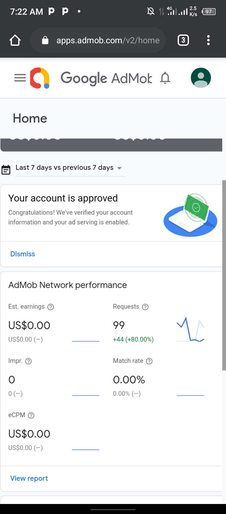The image size is (226, 514).
Task: Open the account profile avatar
Action: [201, 78]
